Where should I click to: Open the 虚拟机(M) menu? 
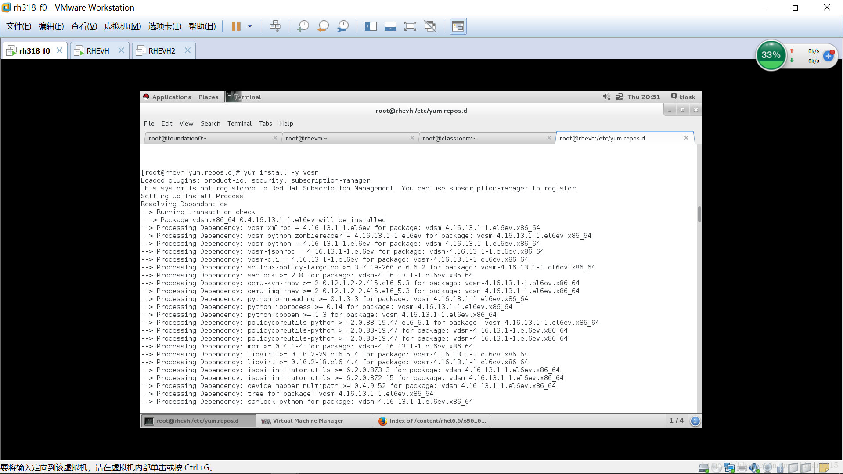point(122,26)
